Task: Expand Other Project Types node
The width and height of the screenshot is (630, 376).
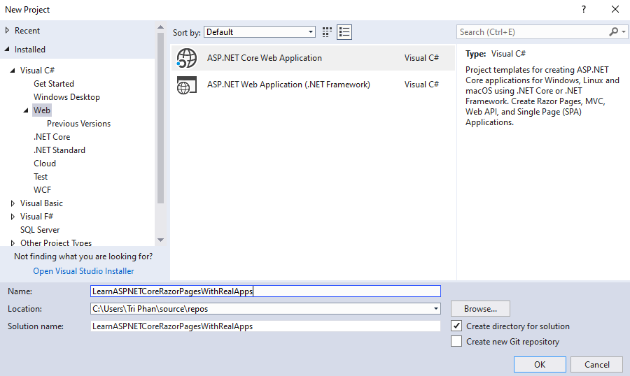Action: click(x=13, y=243)
